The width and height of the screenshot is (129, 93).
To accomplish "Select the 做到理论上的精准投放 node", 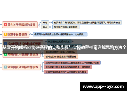I will pyautogui.click(x=59, y=41).
